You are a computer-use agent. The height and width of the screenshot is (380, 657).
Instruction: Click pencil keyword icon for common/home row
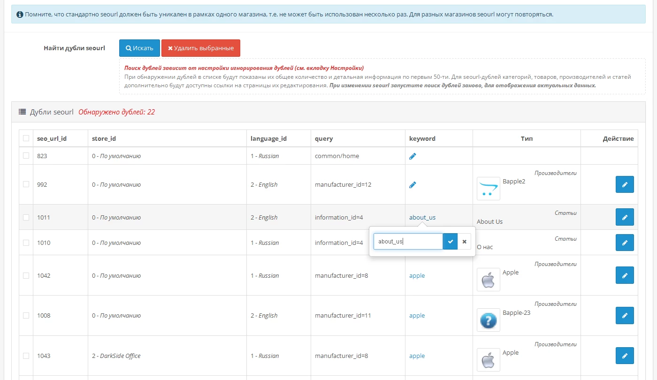click(413, 156)
